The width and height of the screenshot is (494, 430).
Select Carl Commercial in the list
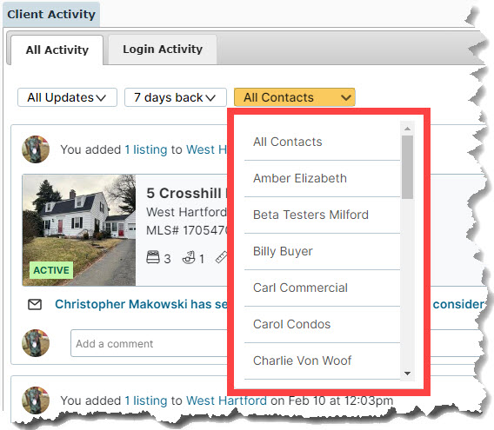[322, 288]
